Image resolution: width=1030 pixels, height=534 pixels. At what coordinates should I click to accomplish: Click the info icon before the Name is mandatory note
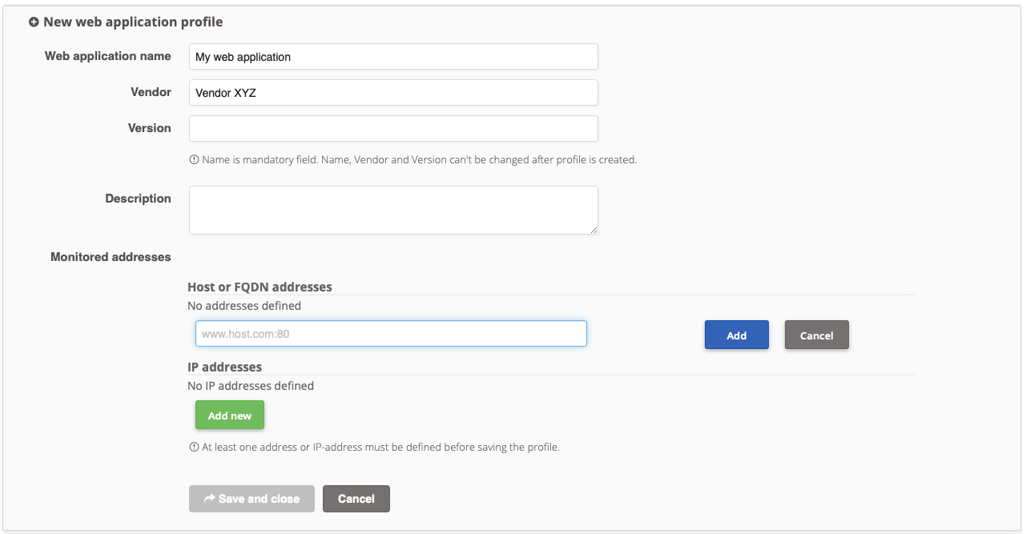[x=194, y=159]
